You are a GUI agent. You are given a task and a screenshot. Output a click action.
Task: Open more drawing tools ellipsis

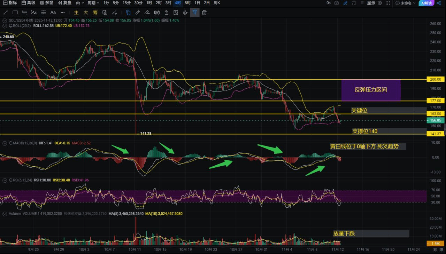pyautogui.click(x=63, y=13)
